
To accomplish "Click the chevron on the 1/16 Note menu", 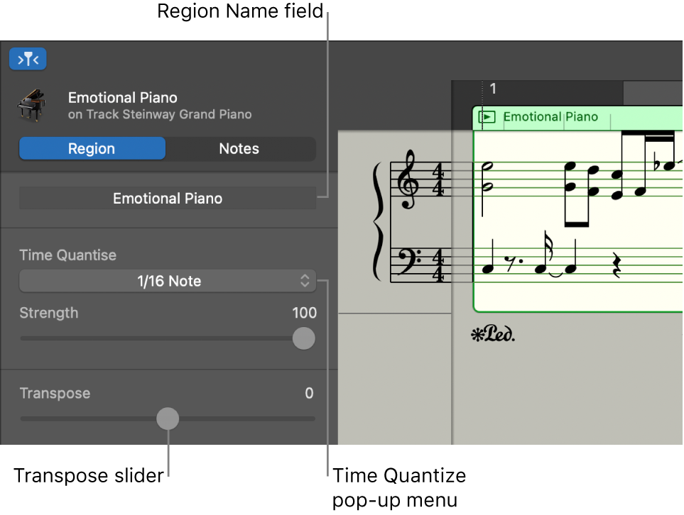I will click(305, 281).
